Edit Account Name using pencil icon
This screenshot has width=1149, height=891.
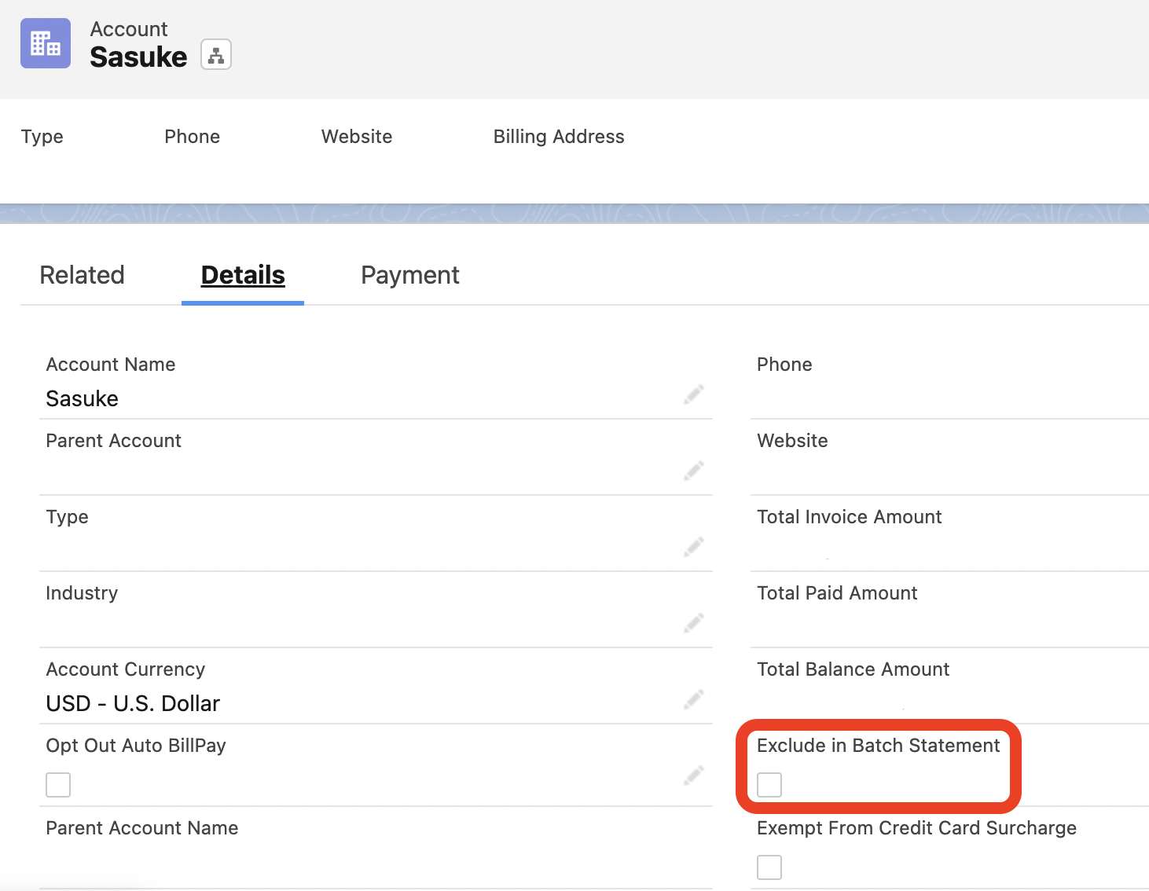(693, 394)
